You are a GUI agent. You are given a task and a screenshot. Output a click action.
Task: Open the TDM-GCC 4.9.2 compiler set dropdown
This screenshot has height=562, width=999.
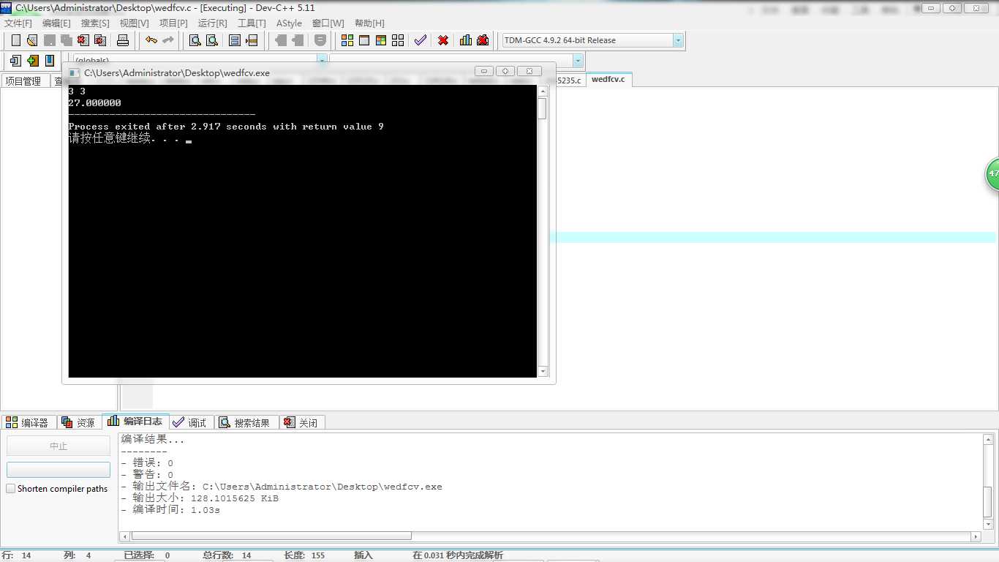(678, 40)
